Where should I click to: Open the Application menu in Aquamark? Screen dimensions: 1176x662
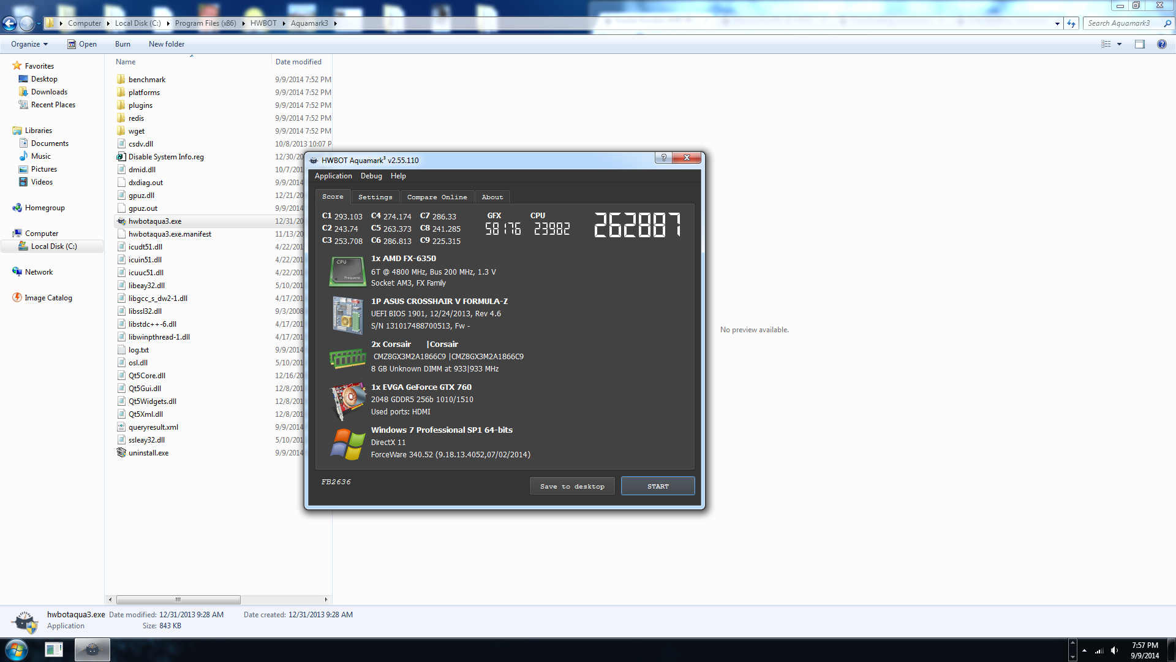click(x=333, y=176)
